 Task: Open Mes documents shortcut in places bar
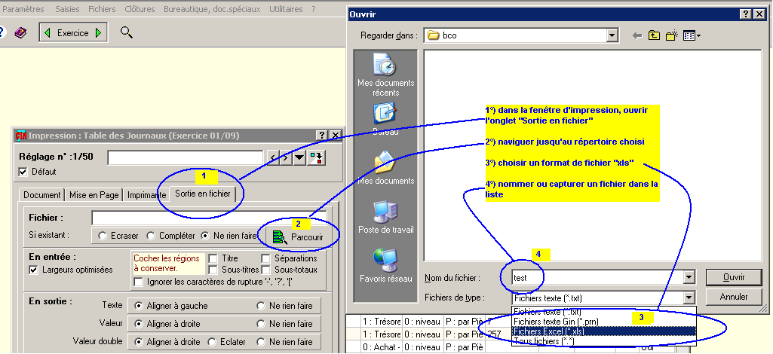coord(385,167)
